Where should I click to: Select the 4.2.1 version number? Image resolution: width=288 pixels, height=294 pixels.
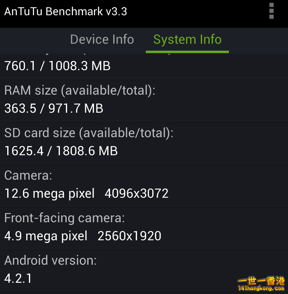pyautogui.click(x=18, y=278)
